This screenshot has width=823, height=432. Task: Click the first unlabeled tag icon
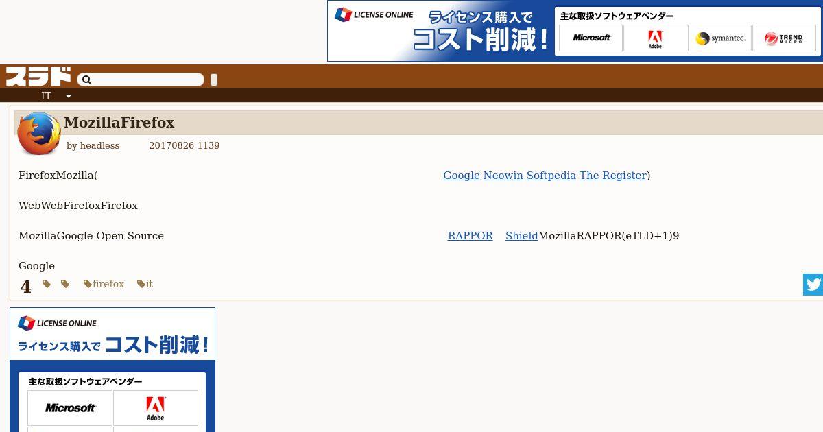[47, 284]
